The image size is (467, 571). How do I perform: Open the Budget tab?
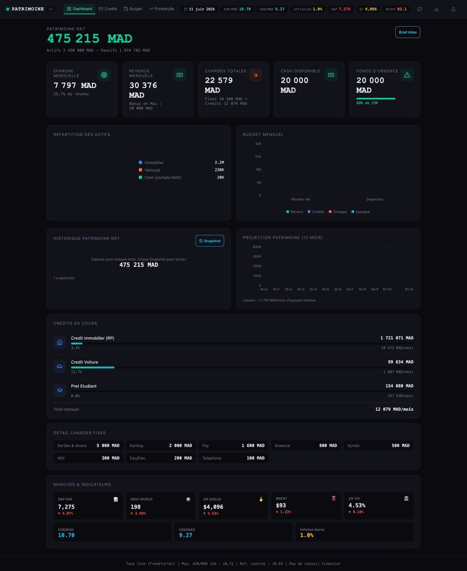133,9
